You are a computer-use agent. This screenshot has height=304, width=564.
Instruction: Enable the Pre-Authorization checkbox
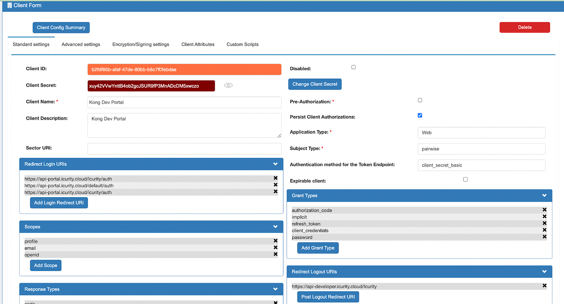(x=420, y=100)
